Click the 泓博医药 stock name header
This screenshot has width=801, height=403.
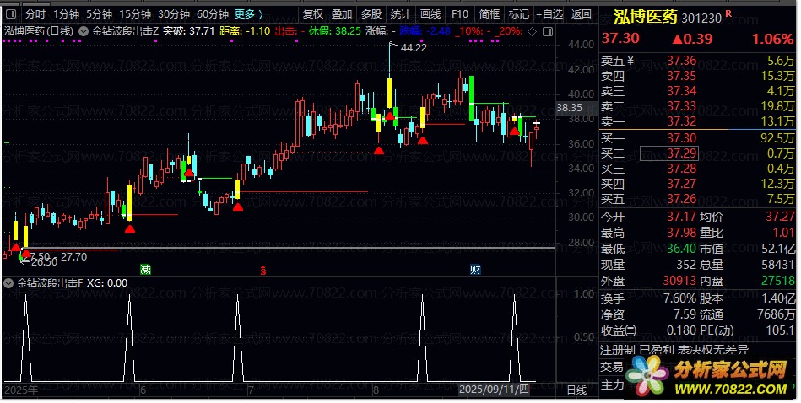(x=645, y=17)
